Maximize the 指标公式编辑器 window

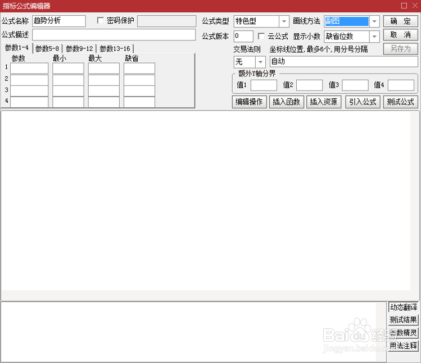(x=404, y=6)
